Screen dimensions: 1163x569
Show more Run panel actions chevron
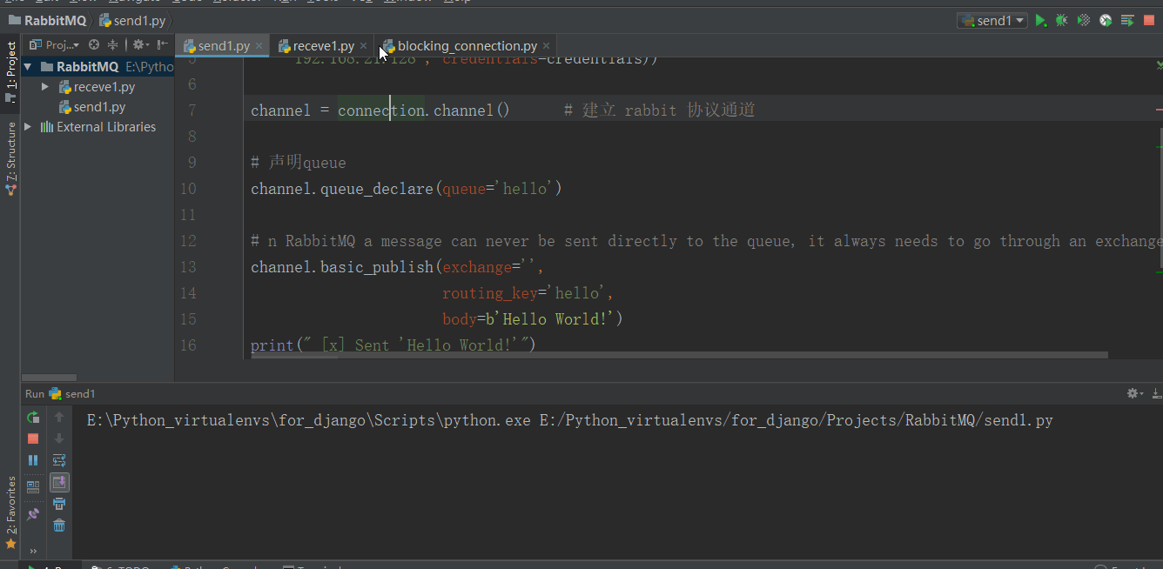[33, 551]
